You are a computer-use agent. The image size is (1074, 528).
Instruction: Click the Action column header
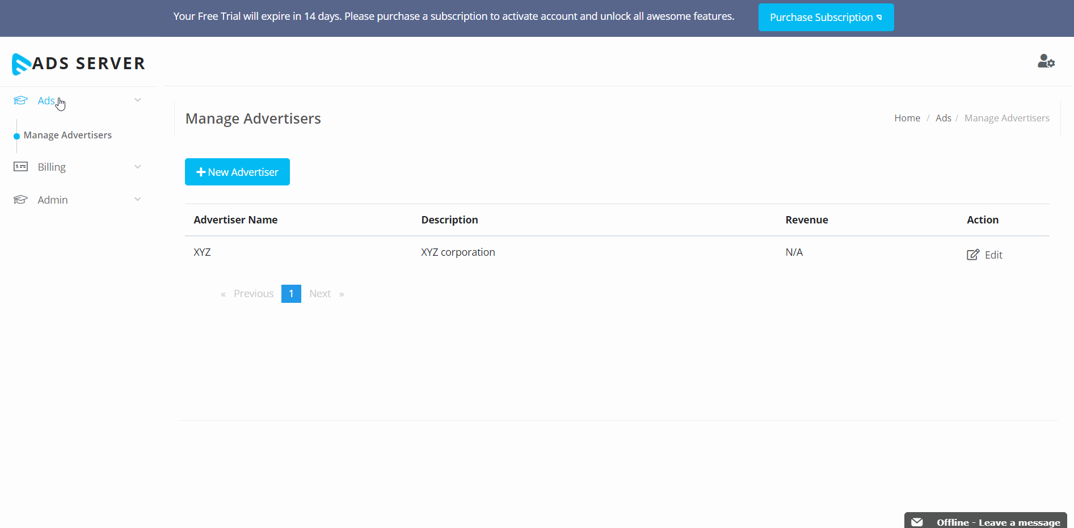tap(983, 220)
